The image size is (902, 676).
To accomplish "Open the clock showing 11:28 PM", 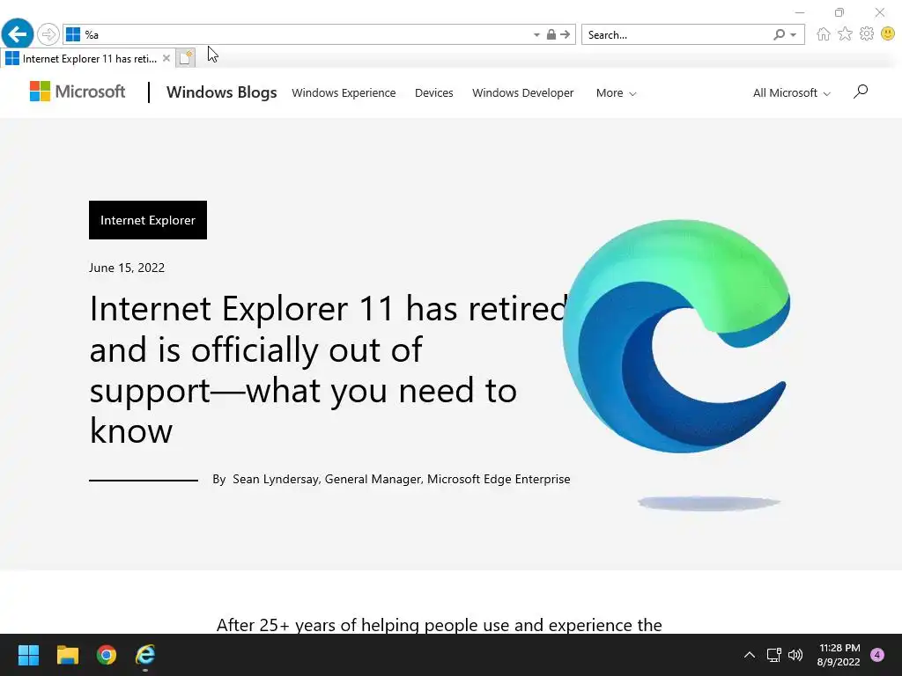I will tap(839, 655).
